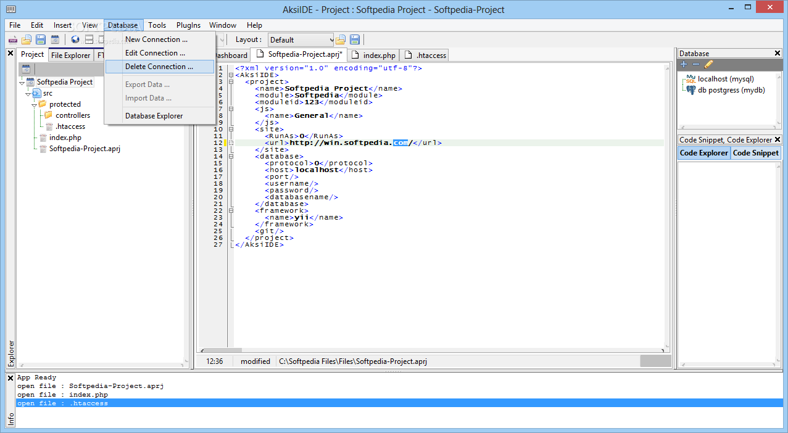
Task: Open the File menu
Action: coord(15,25)
